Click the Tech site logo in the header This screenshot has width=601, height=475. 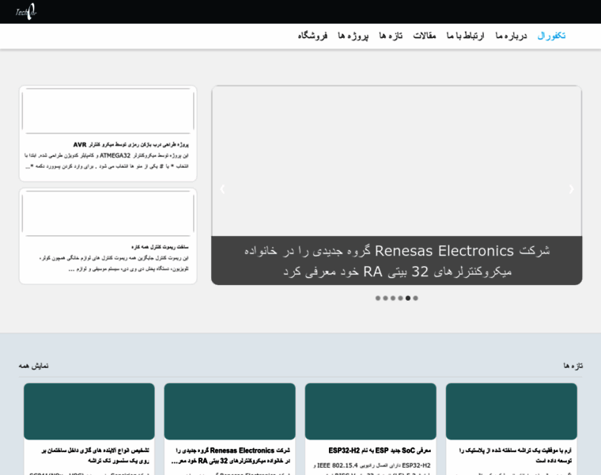25,12
